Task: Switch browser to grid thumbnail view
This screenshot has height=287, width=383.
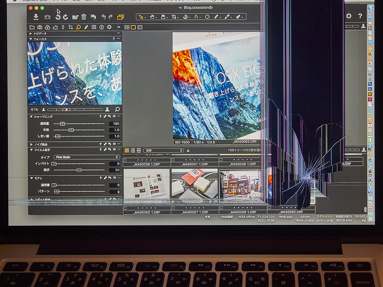Action: coord(127,150)
